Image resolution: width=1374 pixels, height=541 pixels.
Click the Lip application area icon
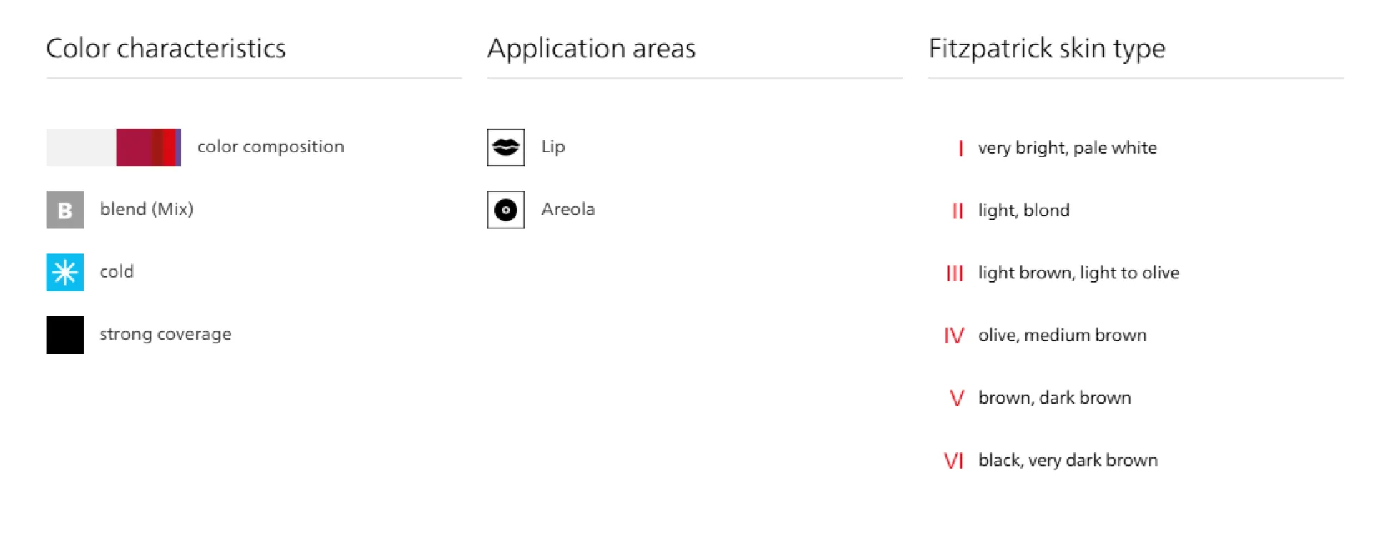click(505, 147)
